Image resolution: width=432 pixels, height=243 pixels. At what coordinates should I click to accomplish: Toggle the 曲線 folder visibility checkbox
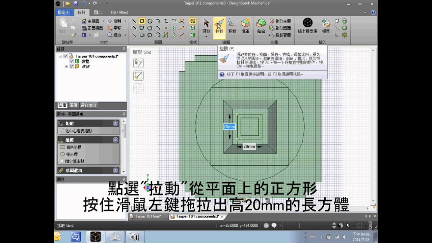tap(72, 66)
